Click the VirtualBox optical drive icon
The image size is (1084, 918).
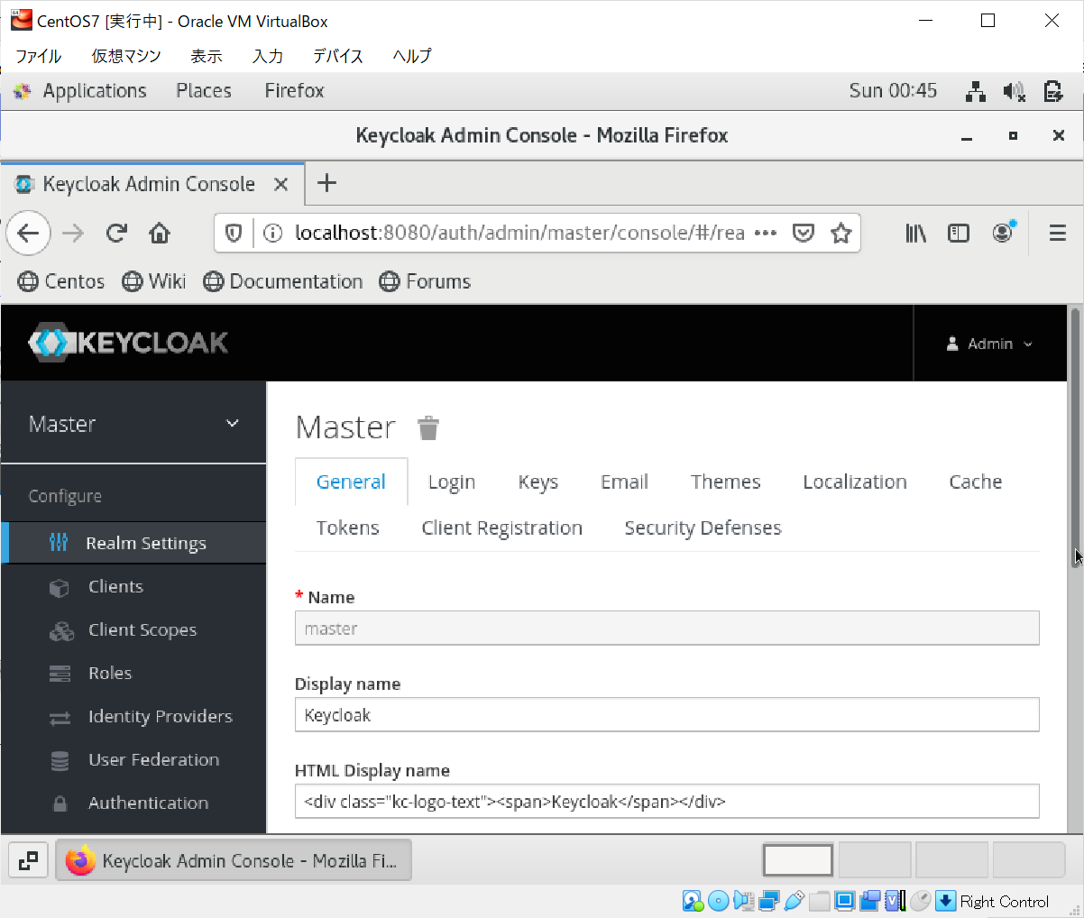718,901
